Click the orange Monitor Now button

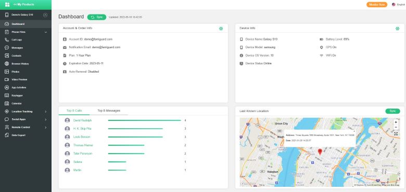click(377, 5)
